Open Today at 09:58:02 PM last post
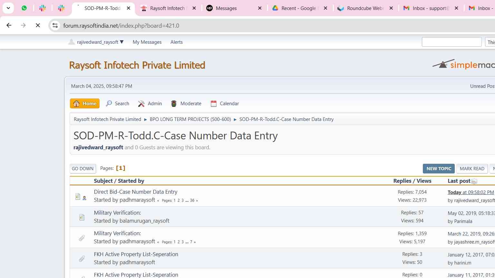The width and height of the screenshot is (495, 278). [471, 192]
